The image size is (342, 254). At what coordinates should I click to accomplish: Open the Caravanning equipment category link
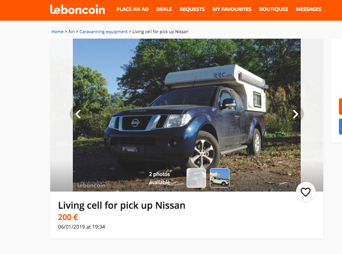click(x=104, y=32)
